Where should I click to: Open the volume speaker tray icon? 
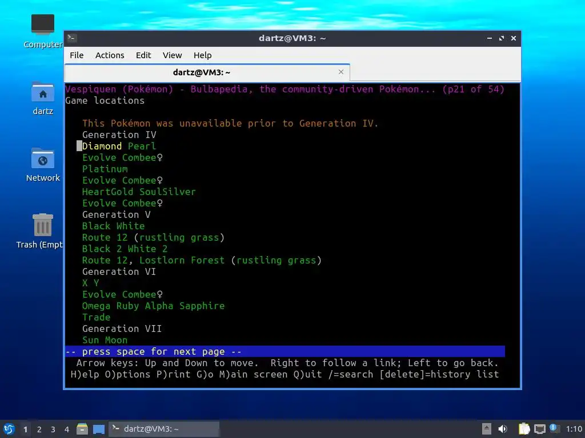(503, 429)
